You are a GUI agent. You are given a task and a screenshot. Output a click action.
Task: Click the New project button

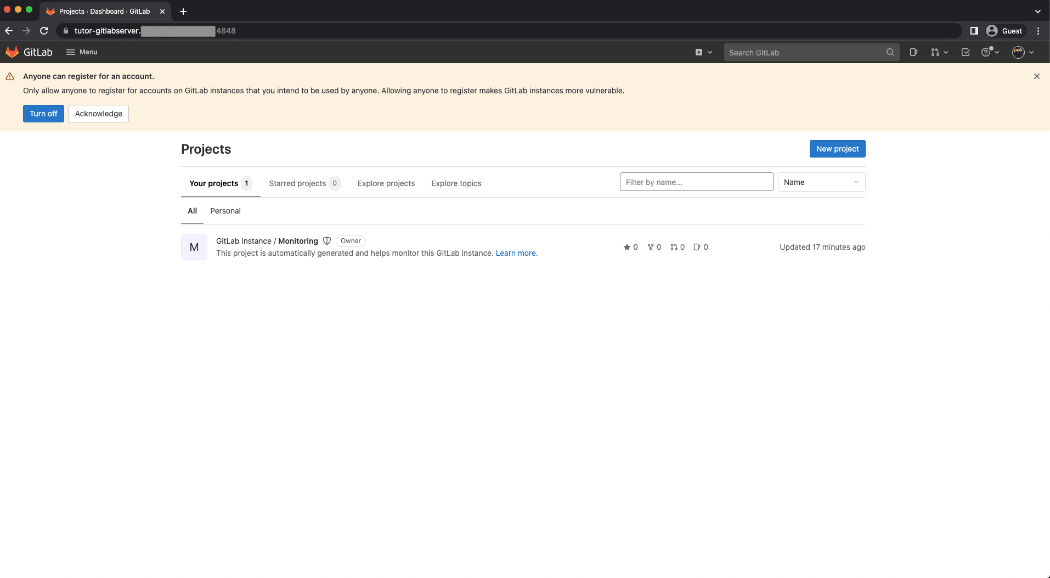[837, 149]
